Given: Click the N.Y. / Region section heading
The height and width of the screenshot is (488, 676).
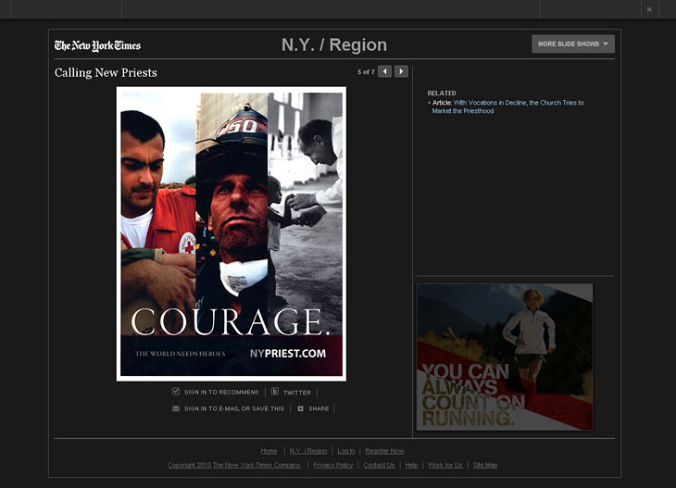Looking at the screenshot, I should click(334, 44).
